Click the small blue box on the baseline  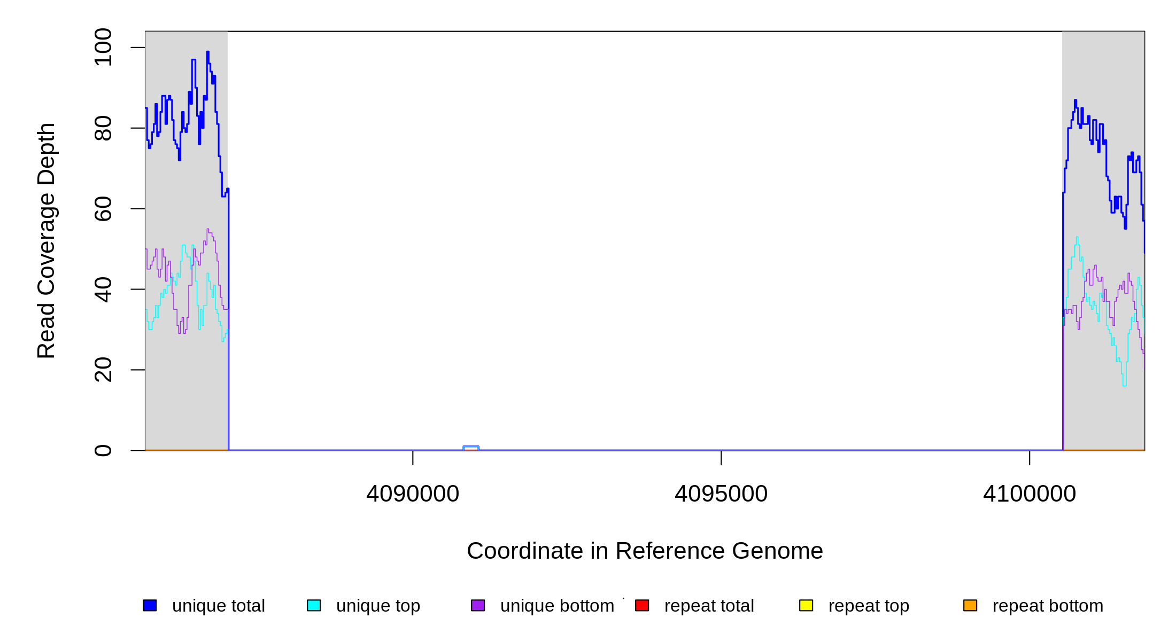point(471,448)
